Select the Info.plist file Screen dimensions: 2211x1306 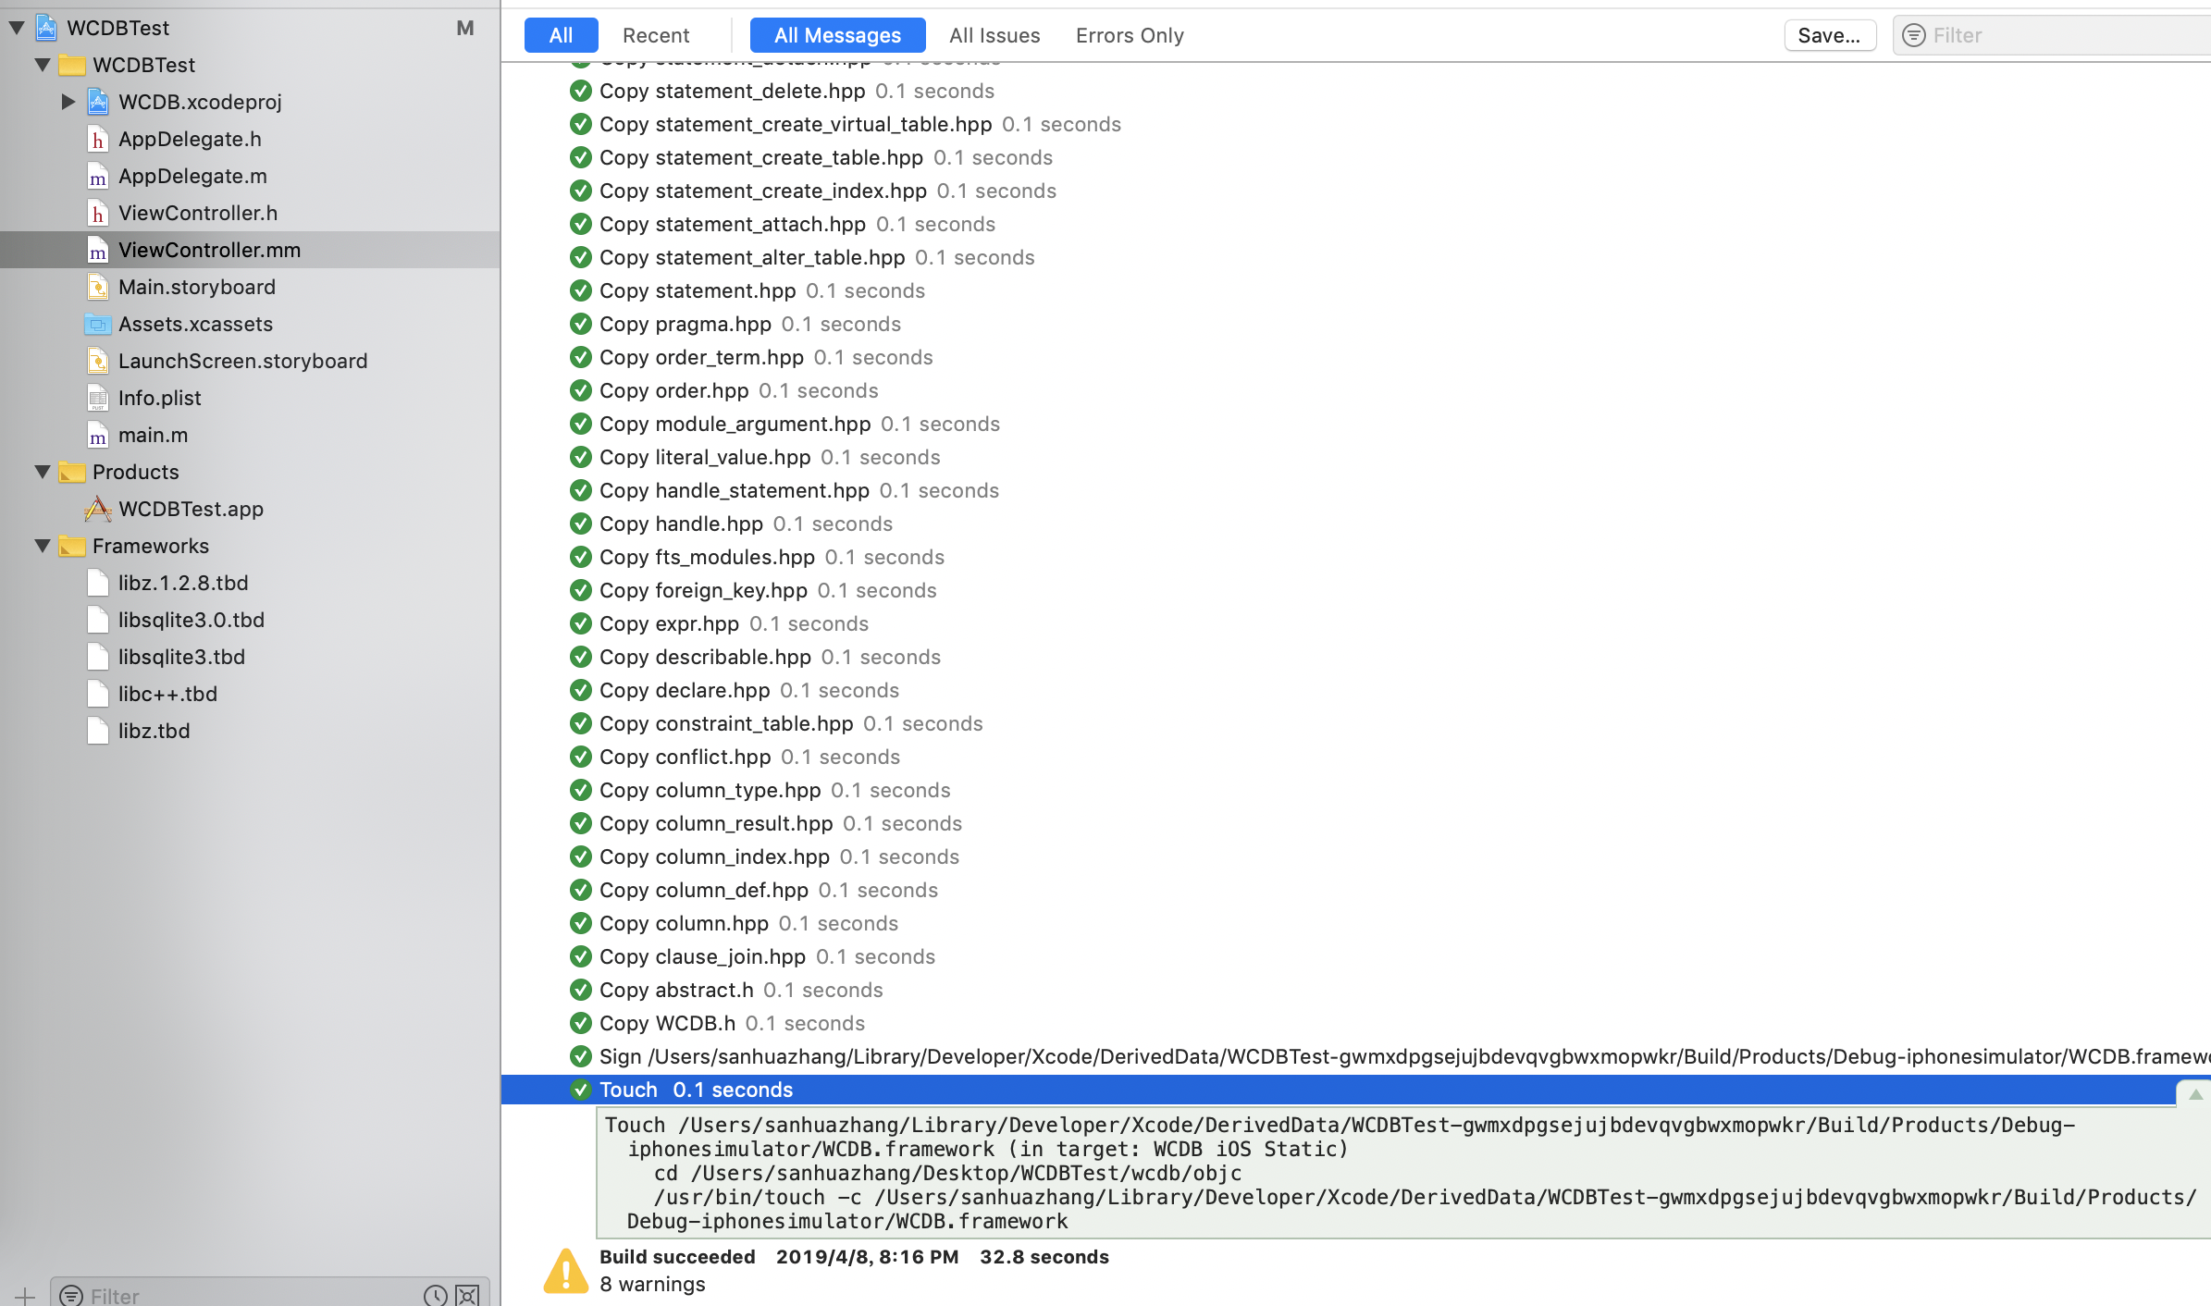(x=160, y=398)
